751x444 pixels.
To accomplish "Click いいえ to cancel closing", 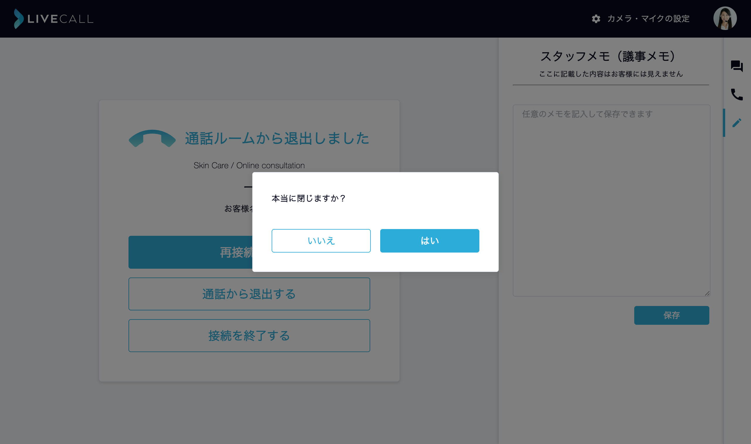I will pos(321,240).
